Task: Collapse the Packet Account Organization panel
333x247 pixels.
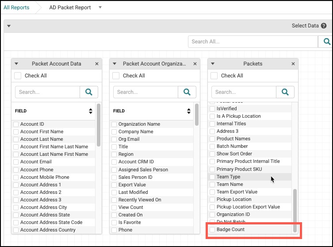Action: point(115,64)
